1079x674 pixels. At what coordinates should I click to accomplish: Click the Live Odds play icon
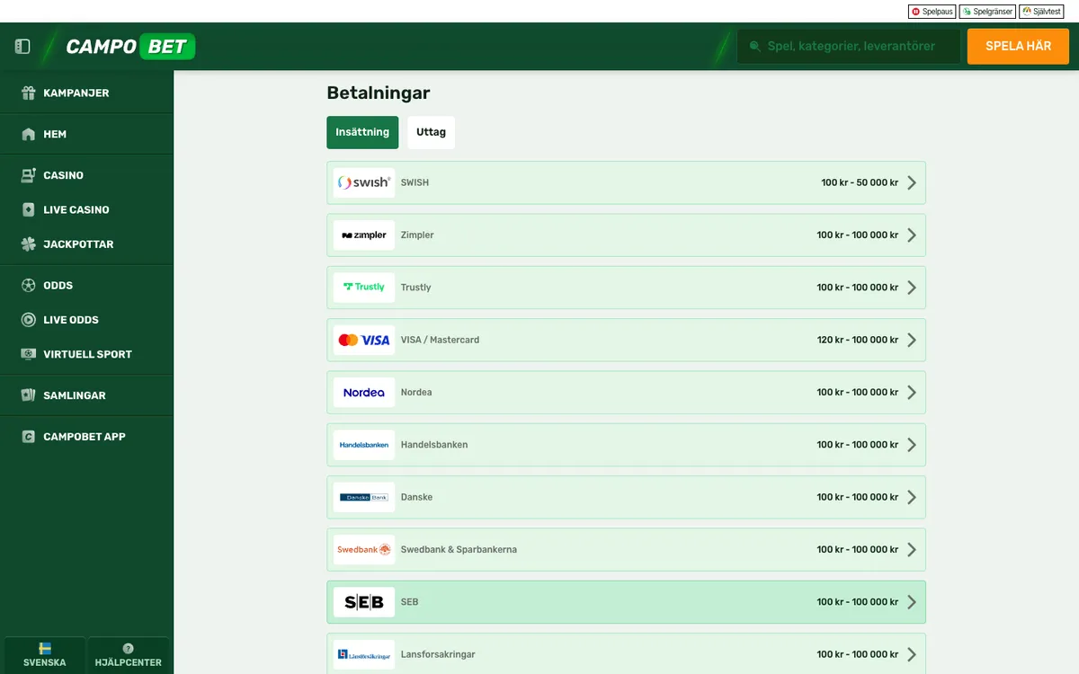(x=28, y=319)
